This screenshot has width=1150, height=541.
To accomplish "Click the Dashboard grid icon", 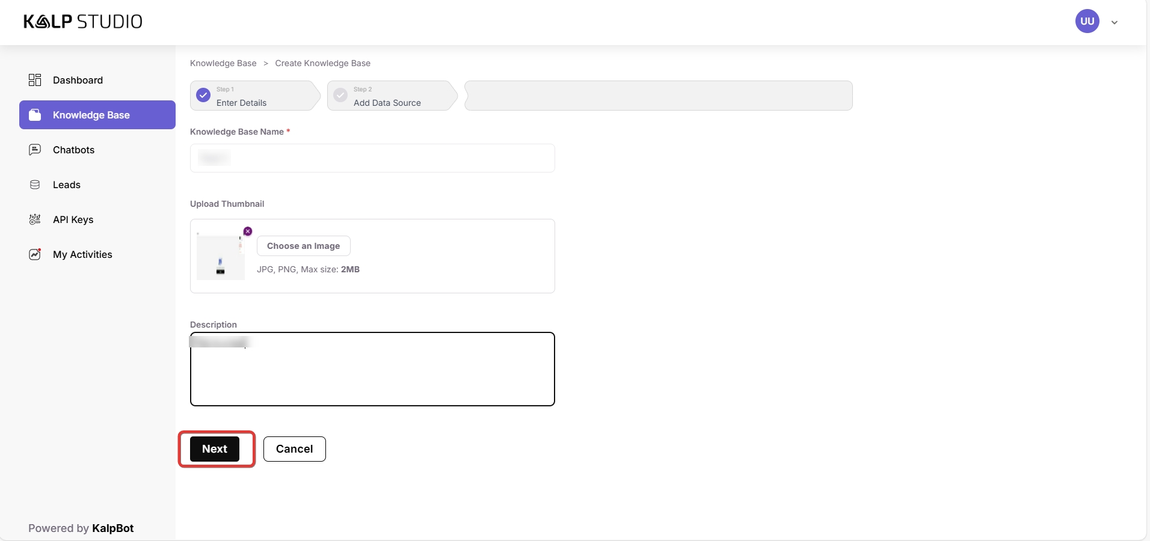I will pos(35,80).
